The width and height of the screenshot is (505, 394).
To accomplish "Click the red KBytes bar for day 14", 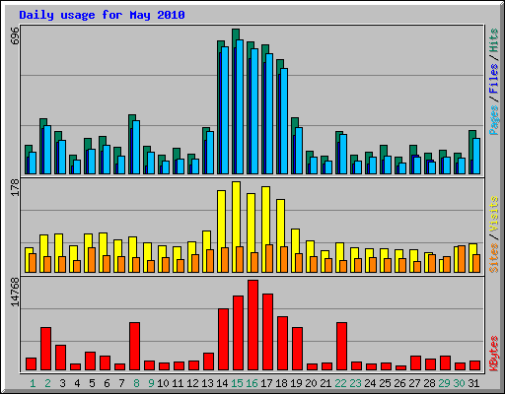I will (x=223, y=340).
